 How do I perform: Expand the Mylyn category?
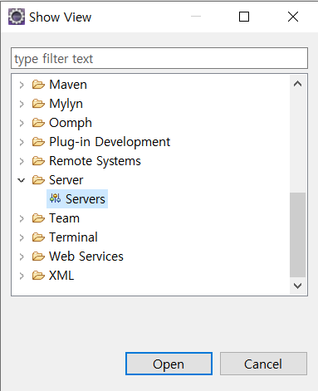coord(22,104)
